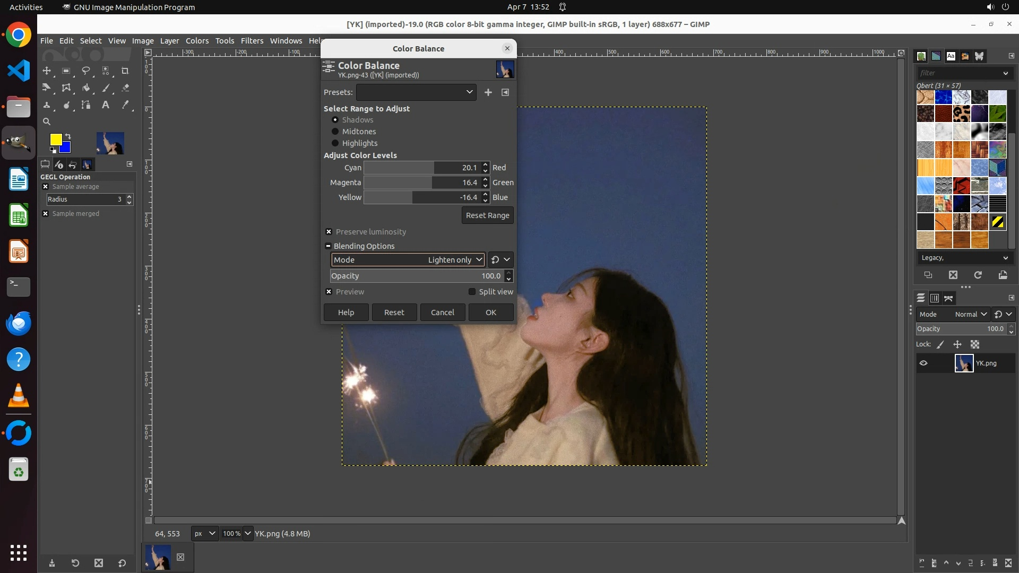Activate the Zoom magnifier tool

click(x=47, y=121)
